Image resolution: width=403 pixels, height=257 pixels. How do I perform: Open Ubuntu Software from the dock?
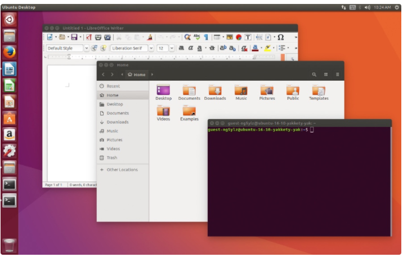[10, 118]
